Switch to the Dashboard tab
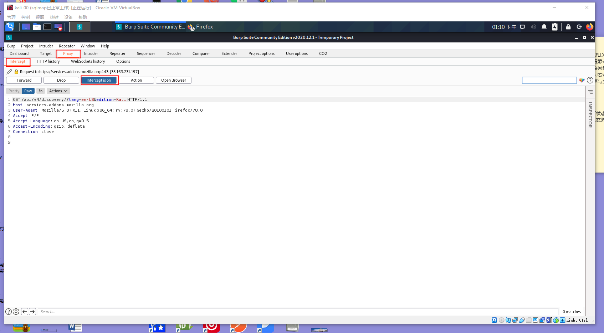This screenshot has width=604, height=333. (19, 53)
